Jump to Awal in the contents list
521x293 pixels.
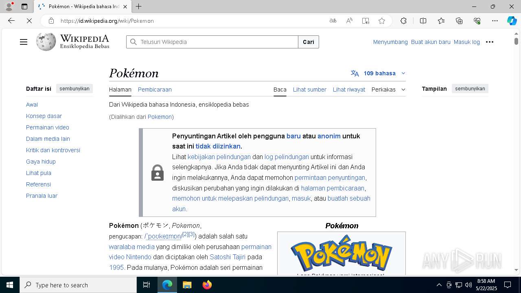pos(32,105)
